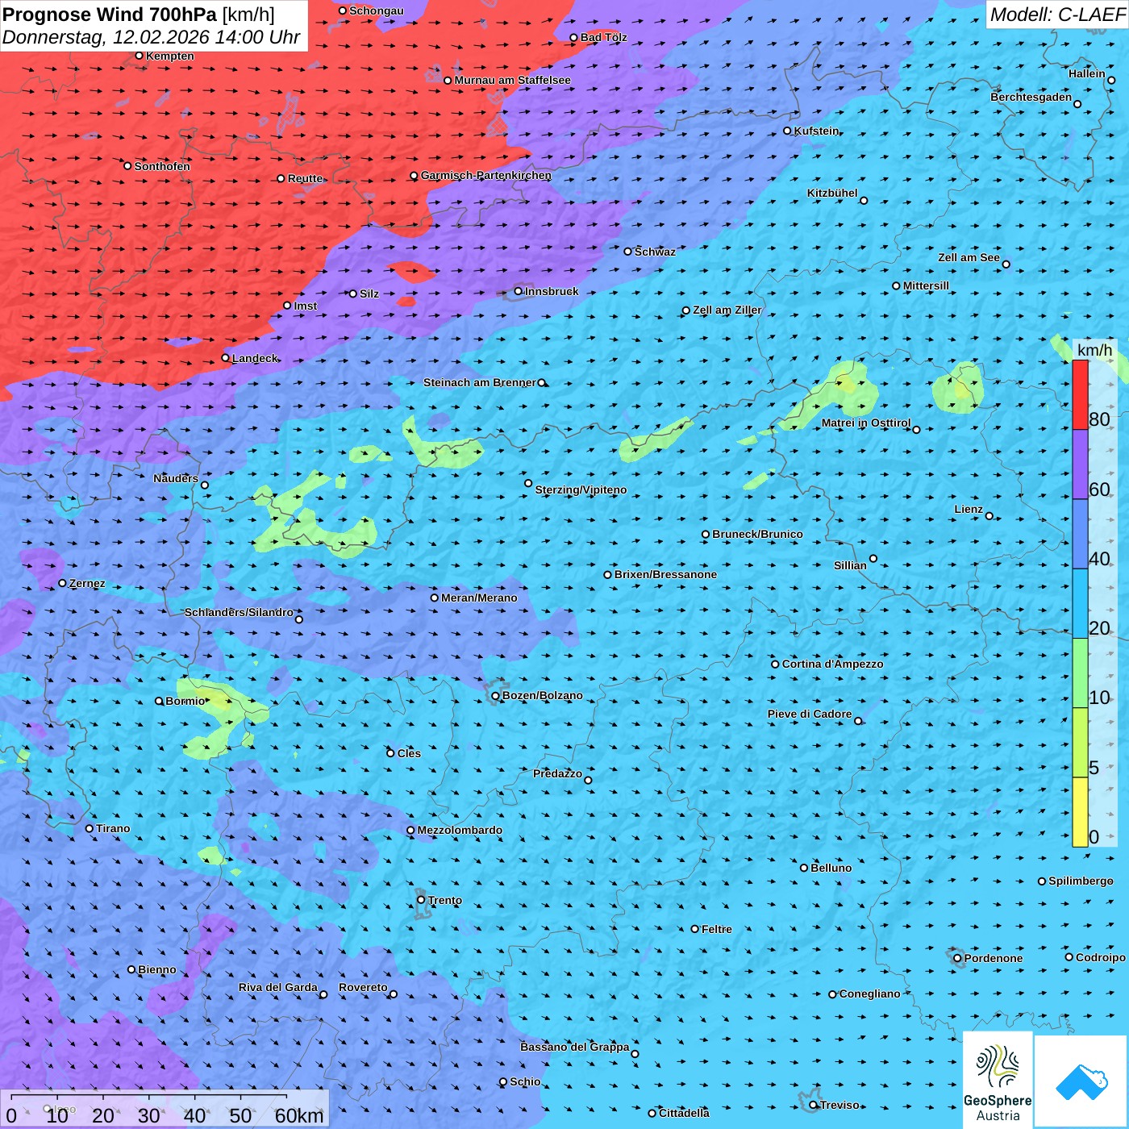Click the red 80 km/h legend swatch
This screenshot has width=1129, height=1129.
1080,394
